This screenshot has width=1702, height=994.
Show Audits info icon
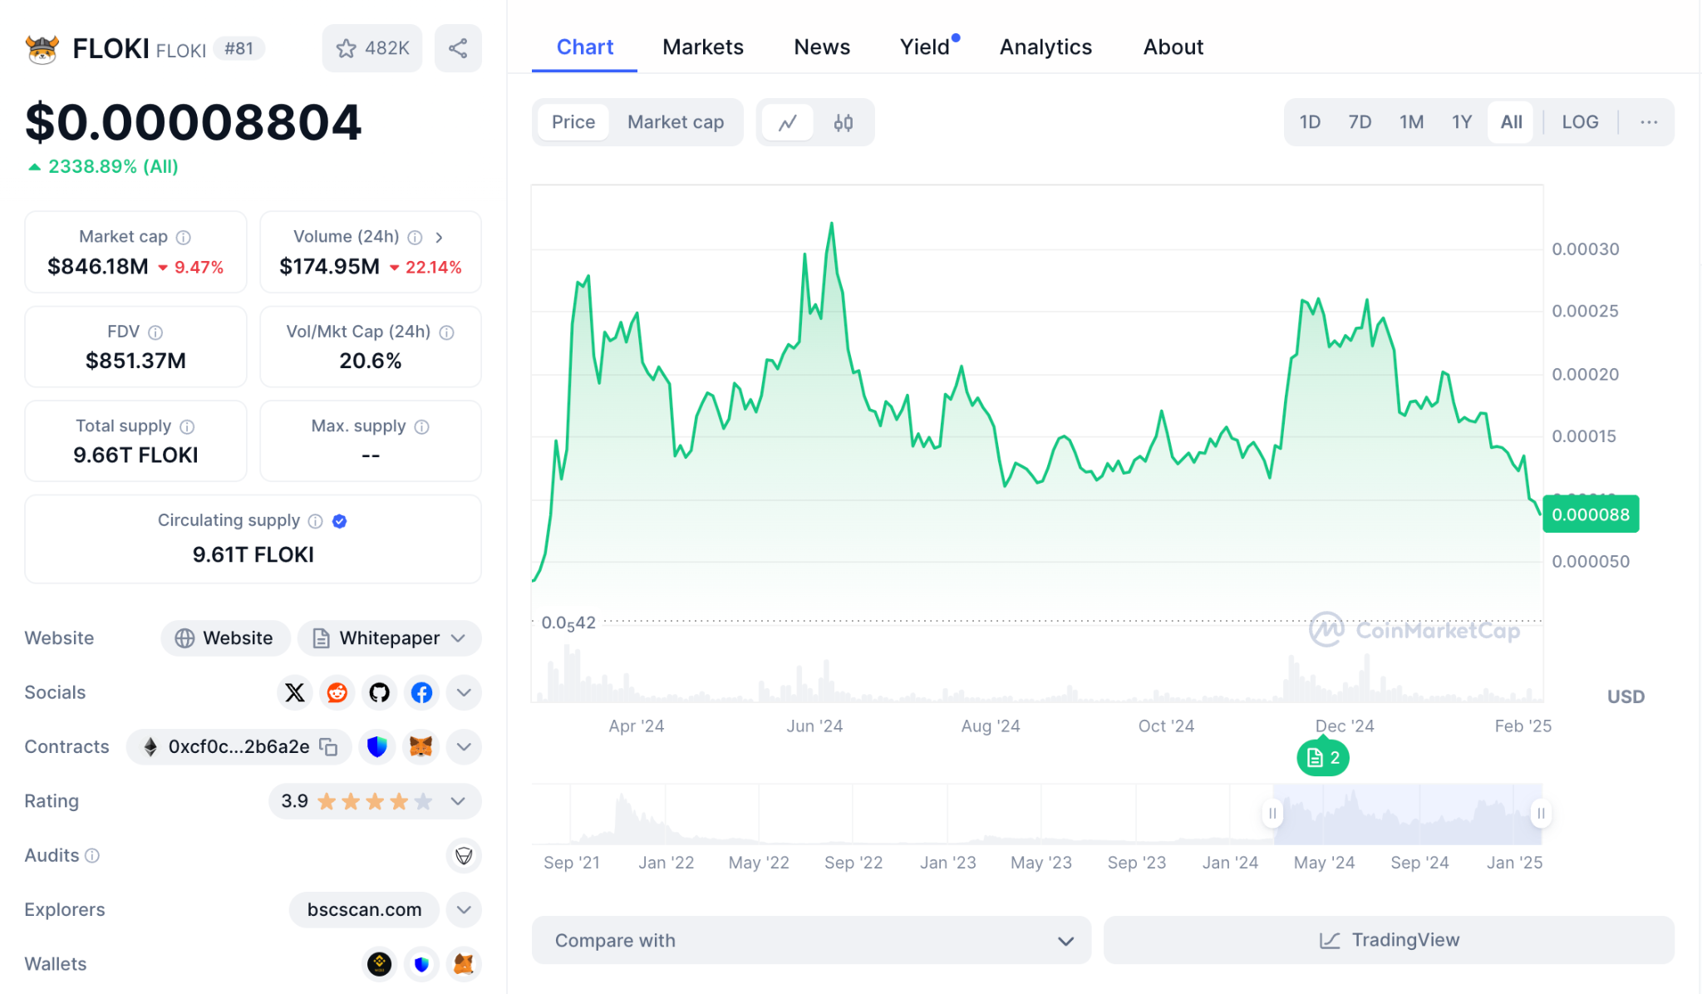92,855
